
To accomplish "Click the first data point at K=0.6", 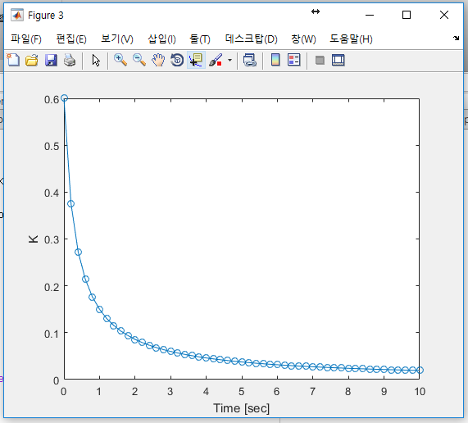I will pyautogui.click(x=64, y=98).
